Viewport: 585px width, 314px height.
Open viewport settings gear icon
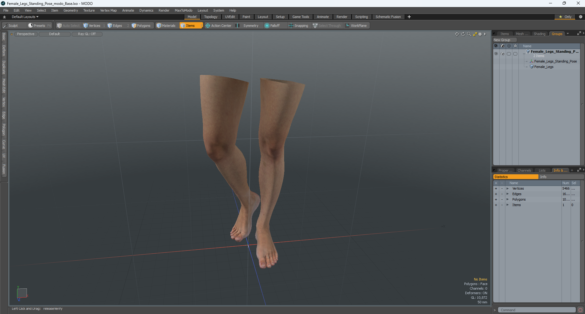pyautogui.click(x=480, y=34)
